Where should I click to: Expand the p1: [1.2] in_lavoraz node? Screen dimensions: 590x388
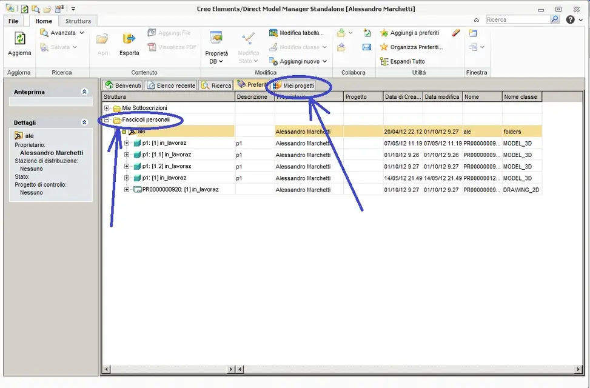click(127, 166)
